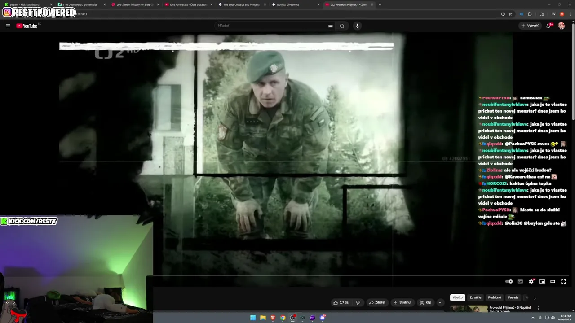The image size is (575, 323).
Task: Show more filter chips with right chevron
Action: 535,297
